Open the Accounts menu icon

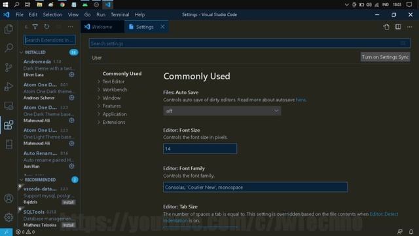[x=9, y=198]
